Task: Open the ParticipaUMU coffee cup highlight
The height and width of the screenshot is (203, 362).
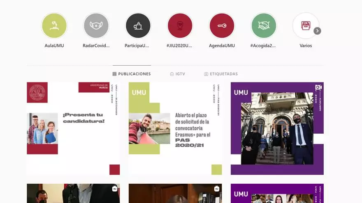Action: tap(138, 25)
